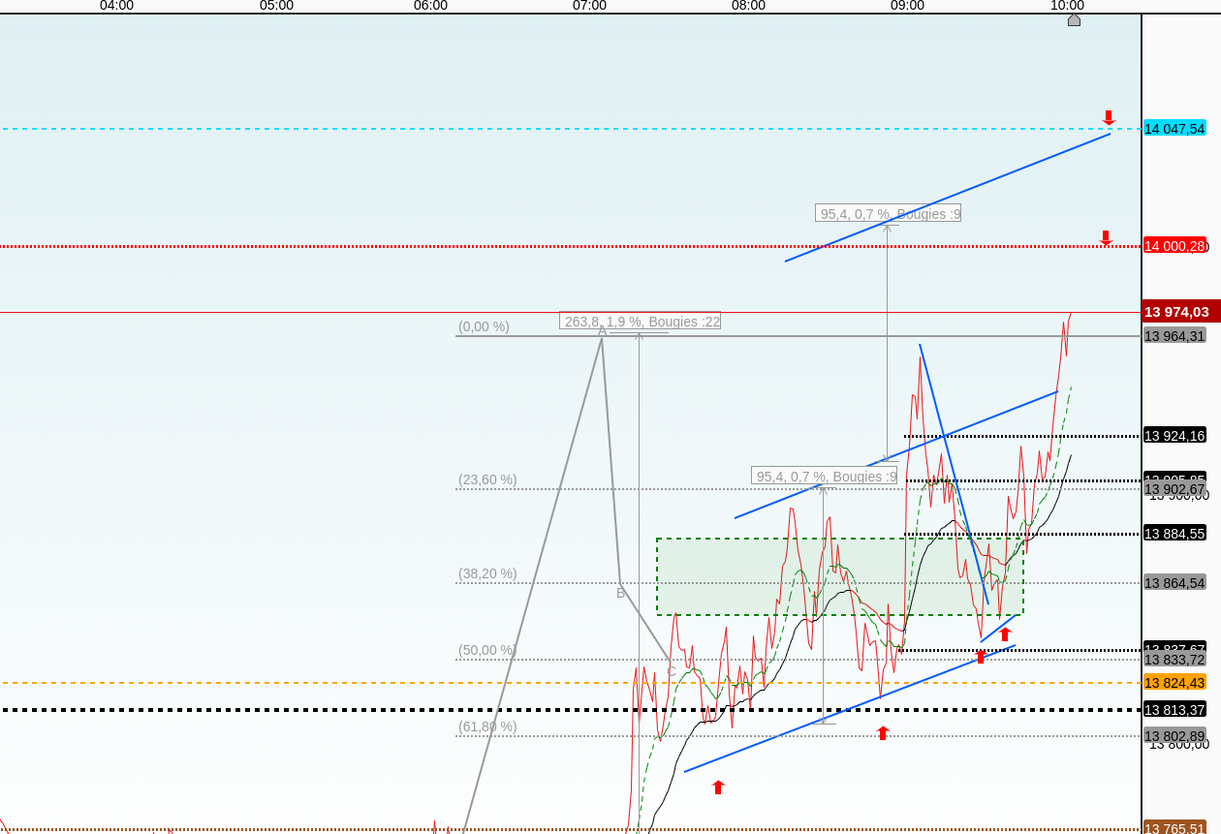Select the 07:00 time axis label

tap(589, 6)
